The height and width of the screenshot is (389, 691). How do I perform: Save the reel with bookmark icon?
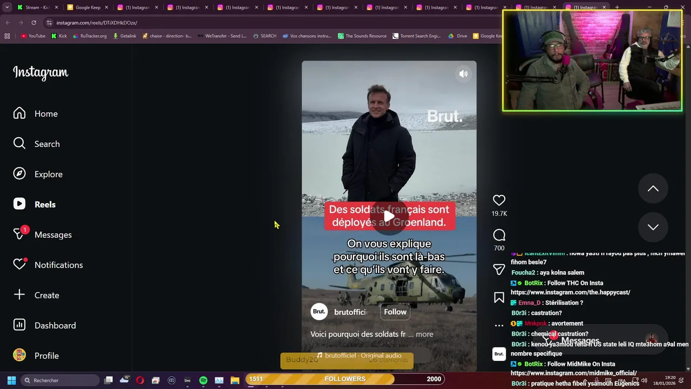tap(499, 298)
